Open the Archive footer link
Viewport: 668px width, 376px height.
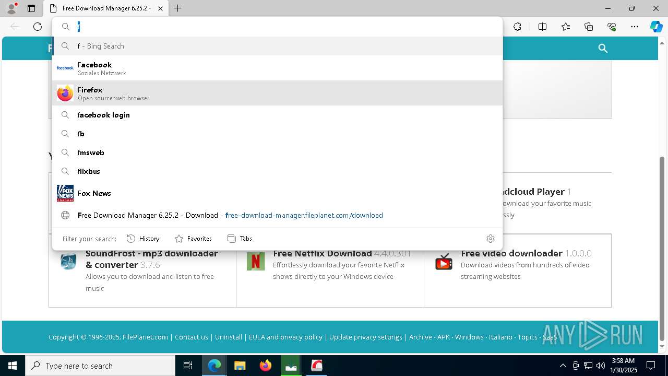click(421, 337)
